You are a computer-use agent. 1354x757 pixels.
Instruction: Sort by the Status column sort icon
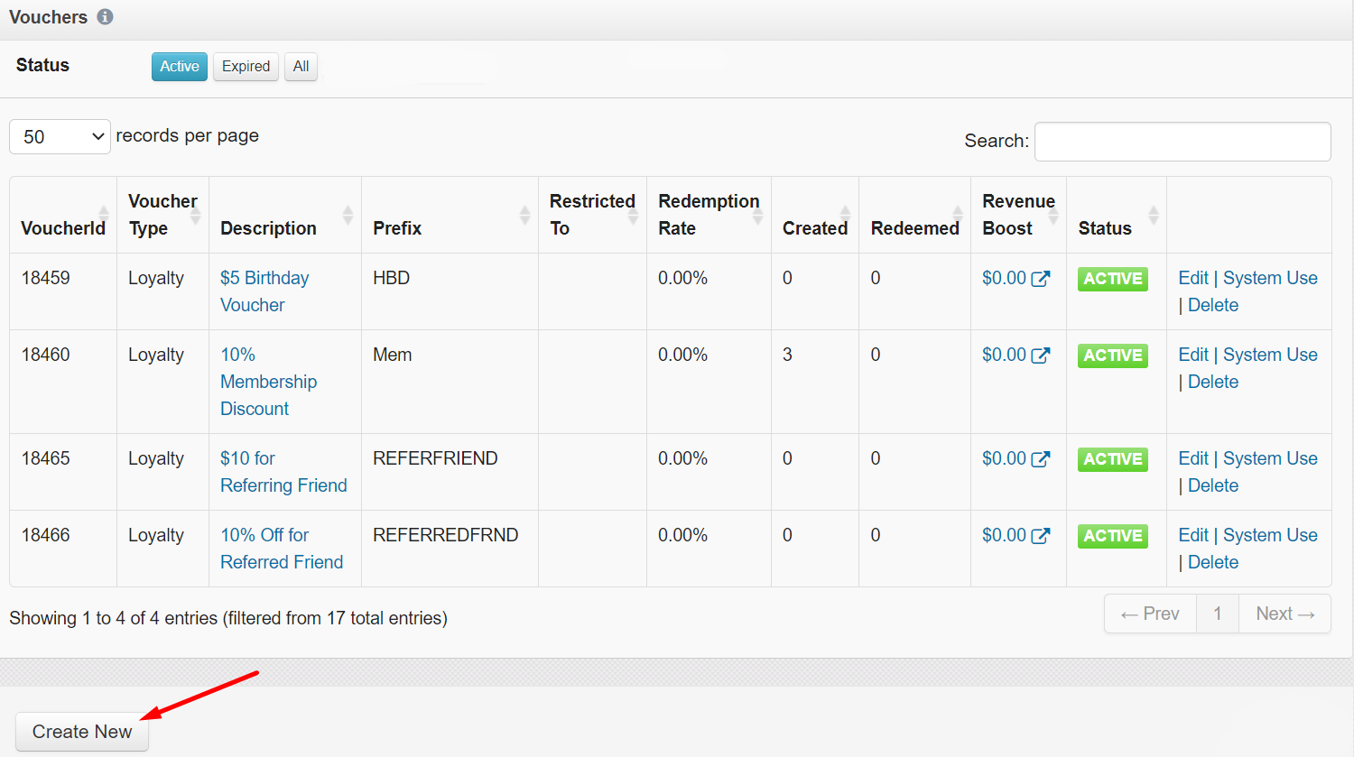[x=1153, y=215]
